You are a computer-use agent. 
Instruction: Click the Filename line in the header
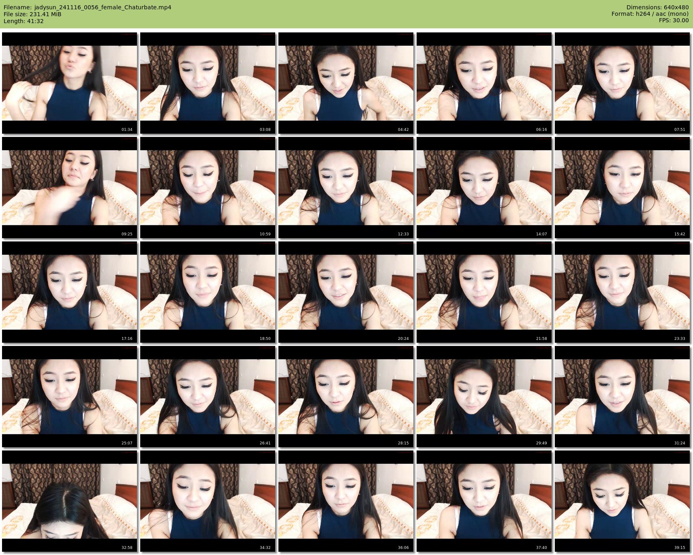point(88,7)
